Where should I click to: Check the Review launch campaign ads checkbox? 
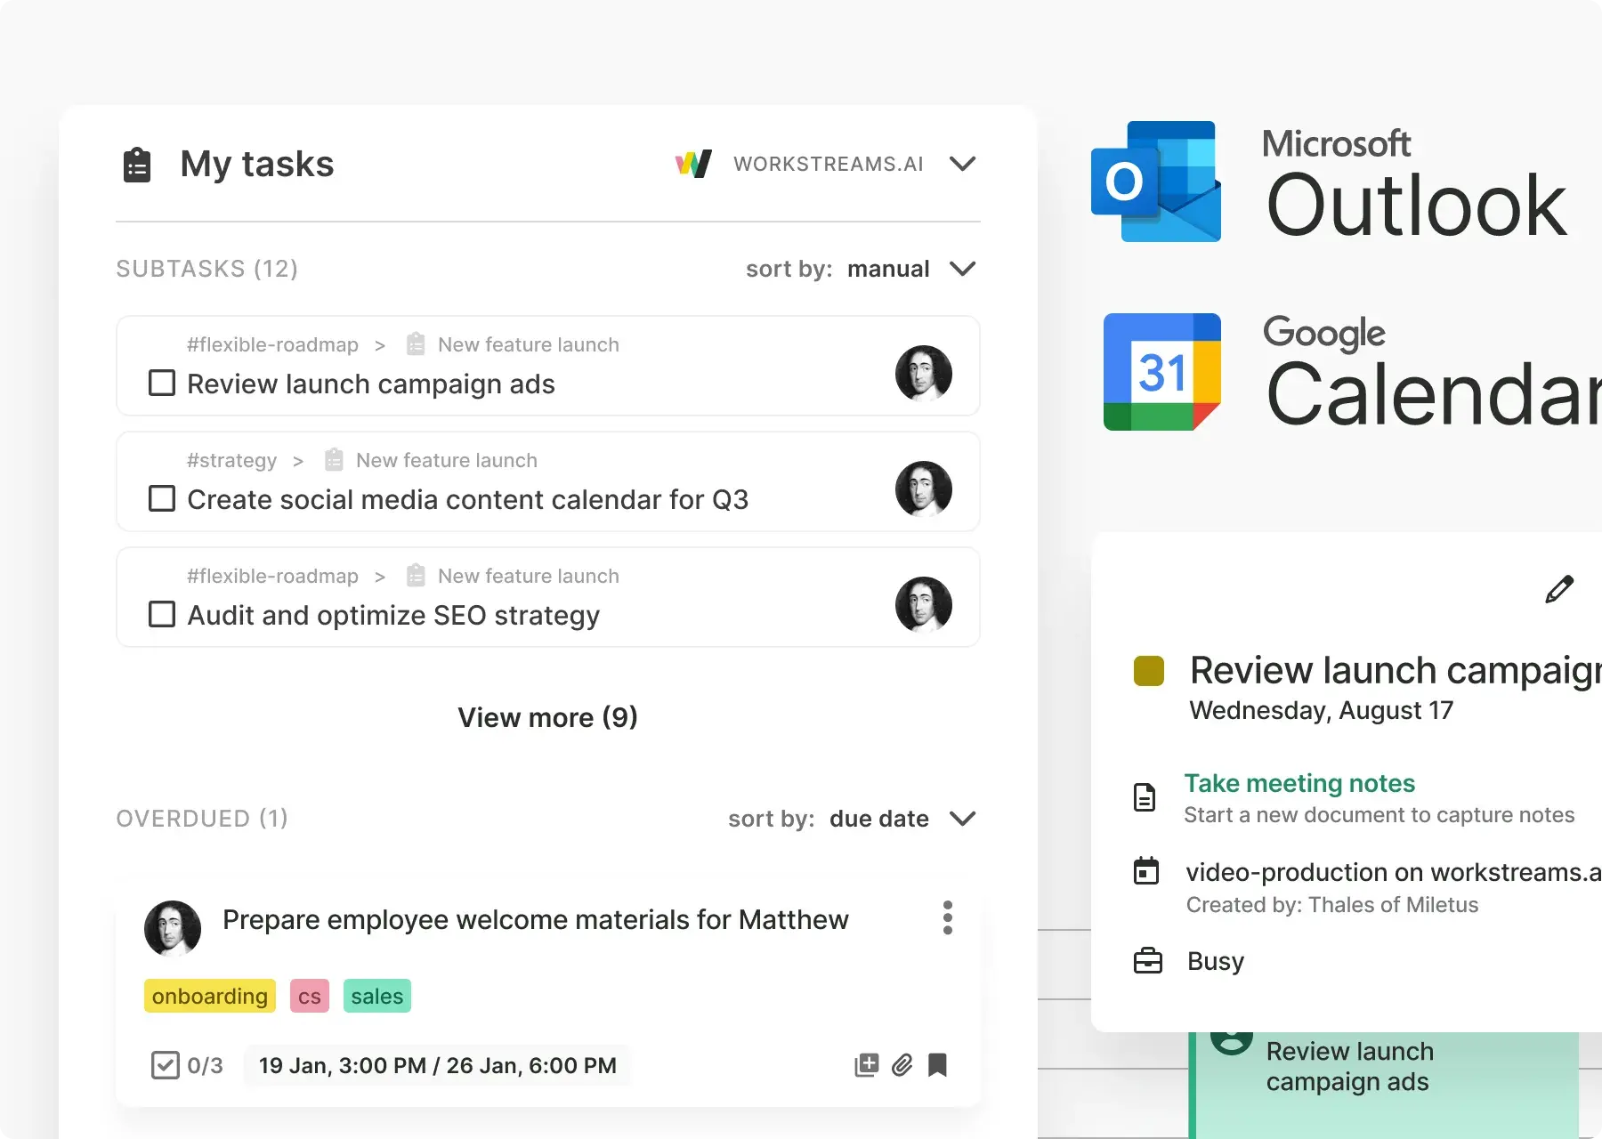tap(162, 384)
